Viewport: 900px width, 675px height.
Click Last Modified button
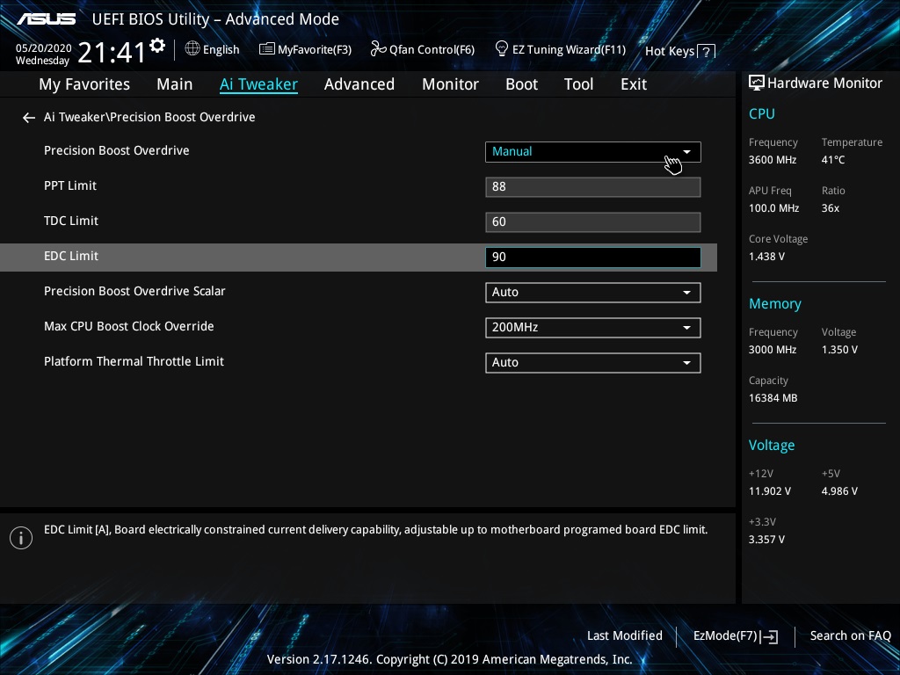[x=625, y=636]
